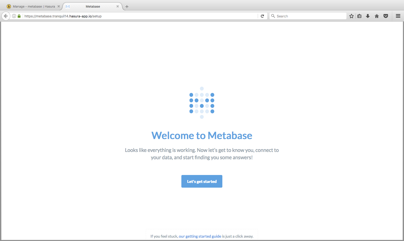Click the Welcome to Metabase heading
This screenshot has width=404, height=241.
(202, 135)
